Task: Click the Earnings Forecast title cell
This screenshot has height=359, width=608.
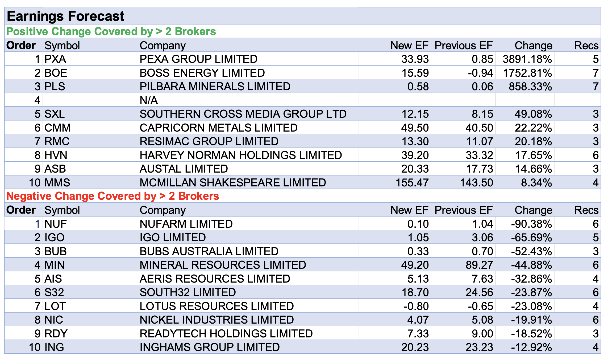Action: (x=65, y=16)
